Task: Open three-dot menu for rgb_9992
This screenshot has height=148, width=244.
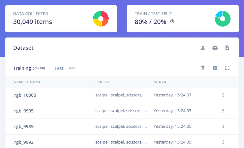Action: [223, 142]
